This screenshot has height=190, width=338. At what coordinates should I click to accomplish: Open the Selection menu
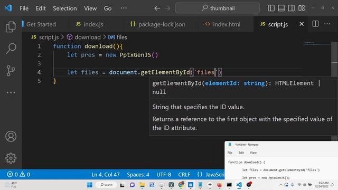pyautogui.click(x=64, y=8)
